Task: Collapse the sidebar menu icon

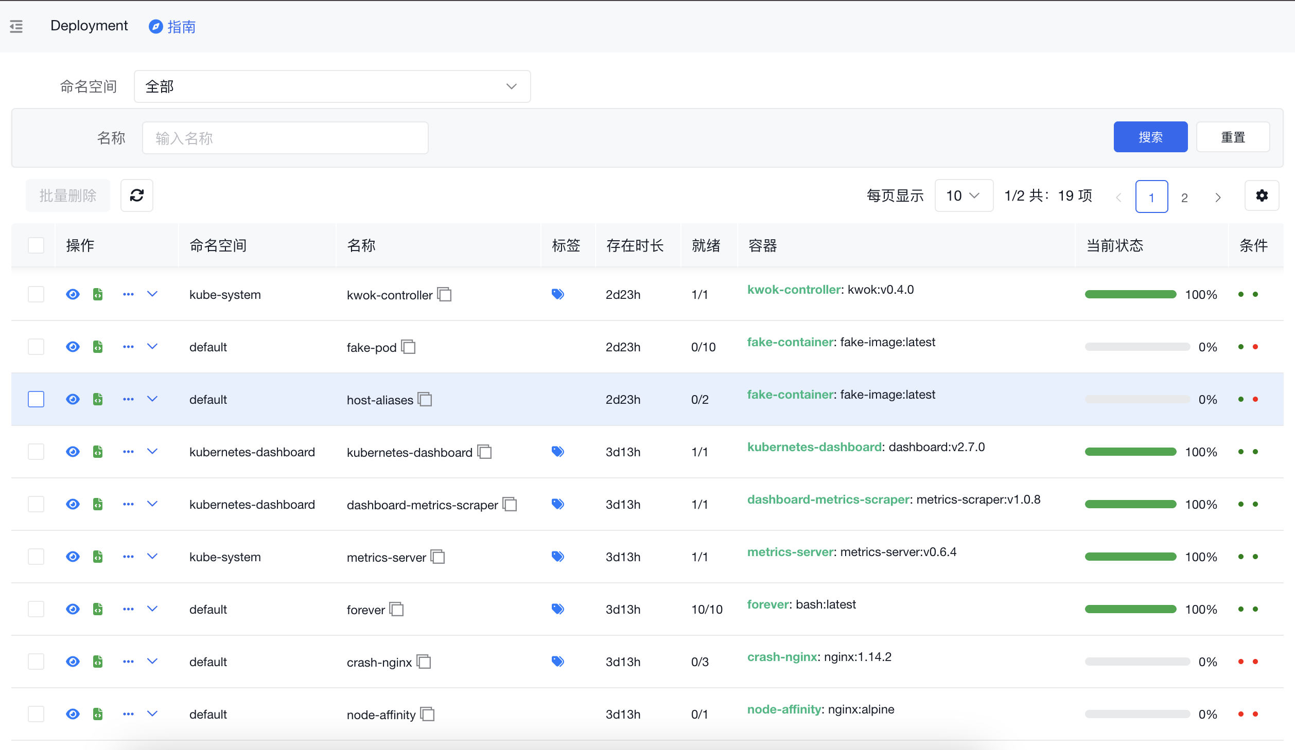Action: point(16,26)
